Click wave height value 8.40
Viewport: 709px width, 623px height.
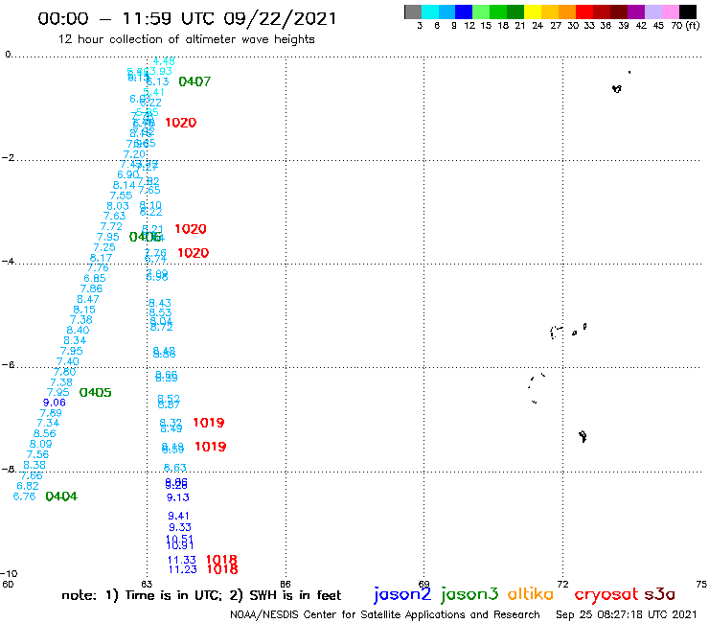78,331
